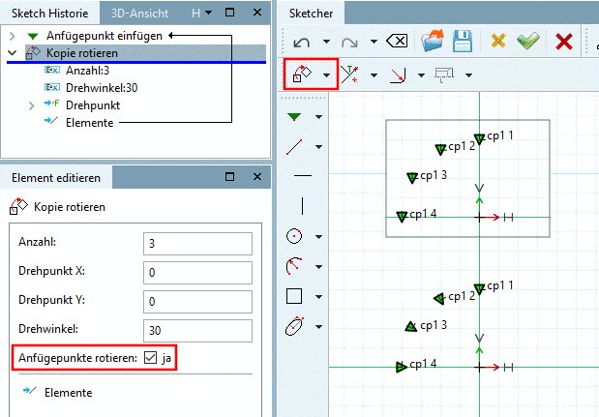The image size is (599, 417).
Task: Close the Element editieren panel
Action: tap(257, 177)
